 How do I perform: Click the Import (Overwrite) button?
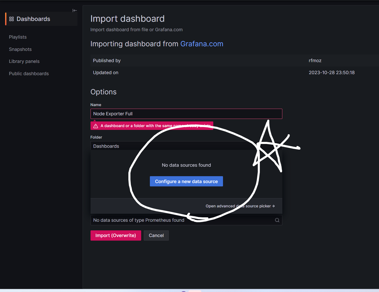pos(116,235)
